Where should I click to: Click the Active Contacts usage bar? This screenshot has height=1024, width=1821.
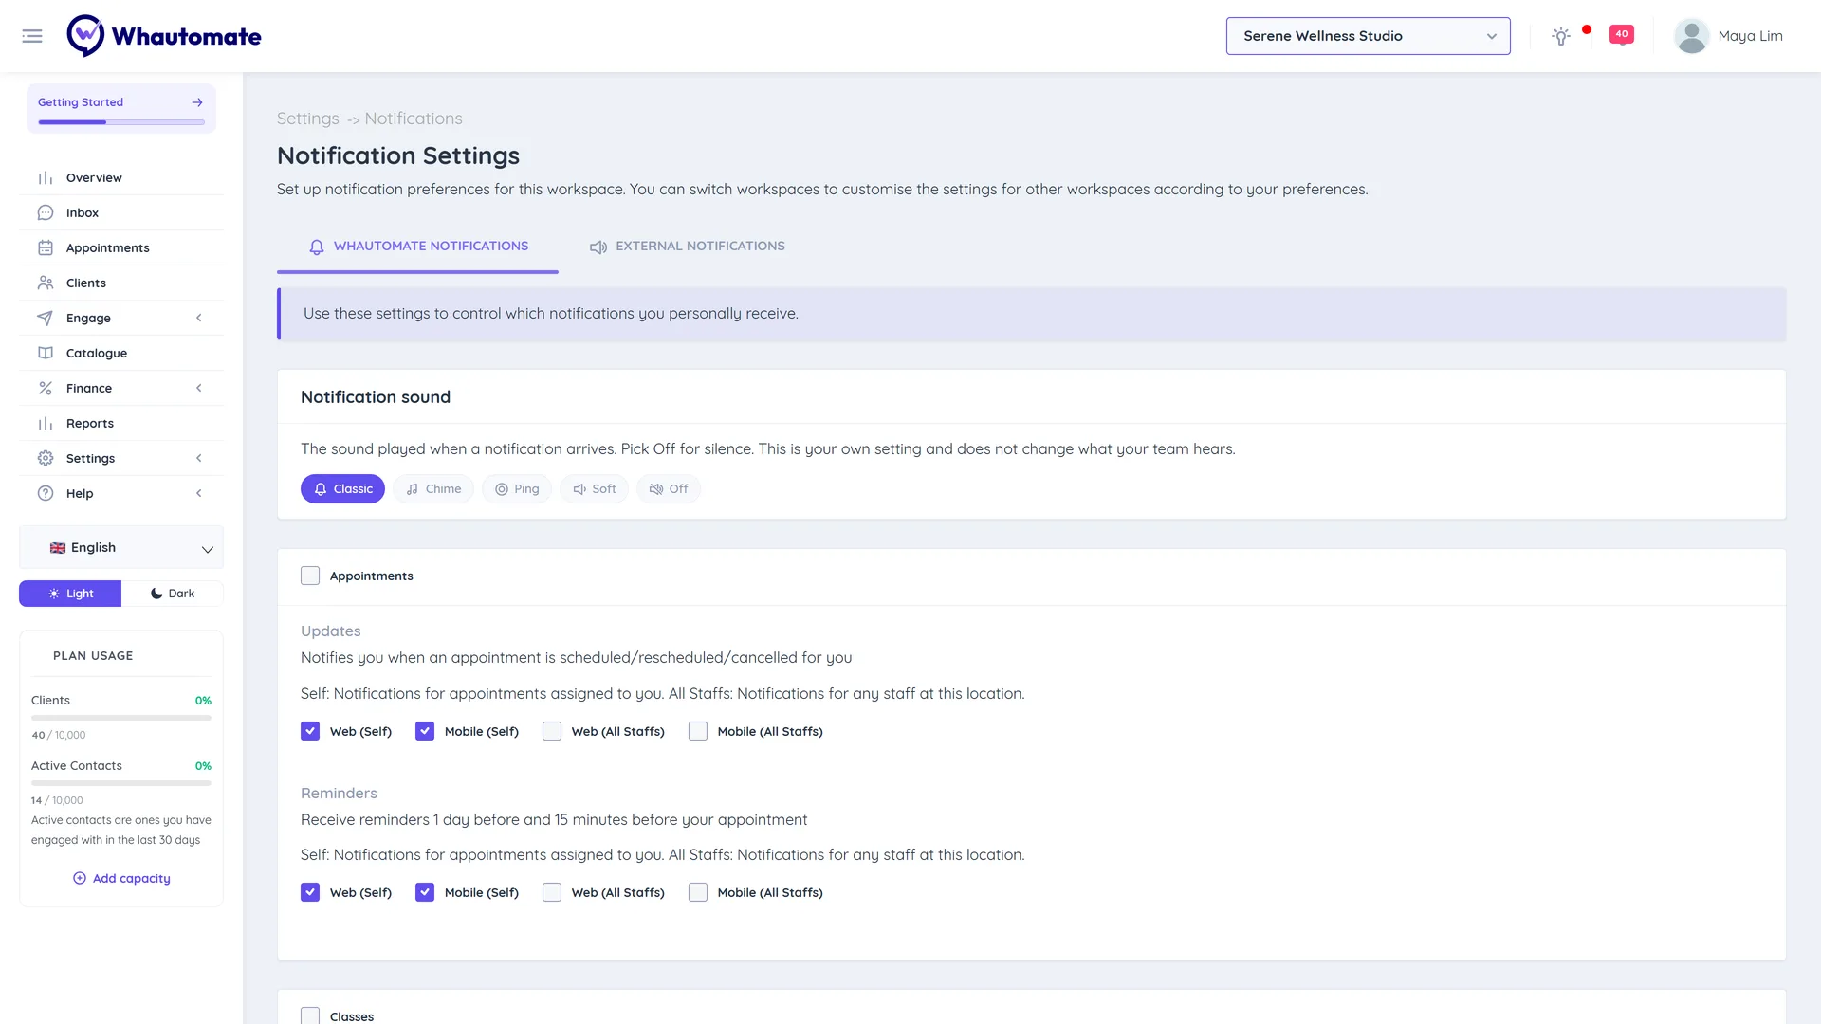click(x=121, y=783)
